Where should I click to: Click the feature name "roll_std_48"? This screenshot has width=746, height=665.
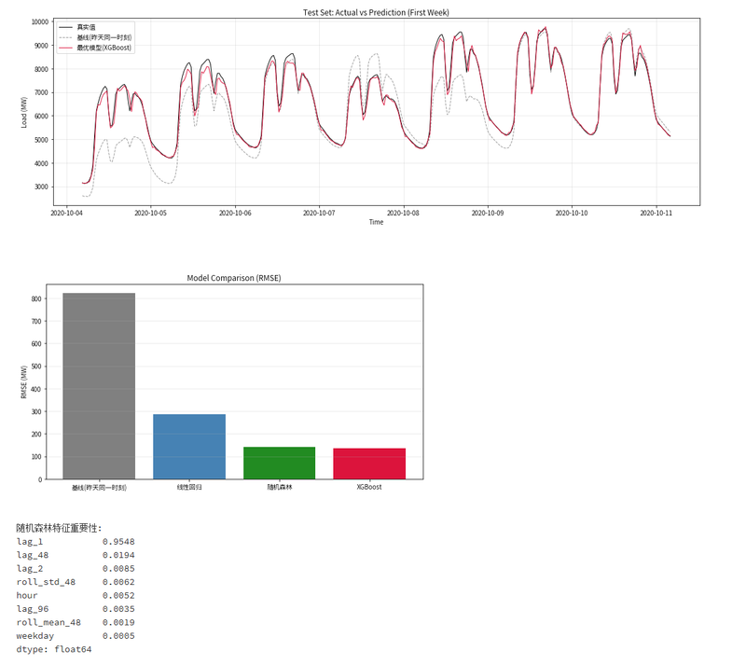46,582
